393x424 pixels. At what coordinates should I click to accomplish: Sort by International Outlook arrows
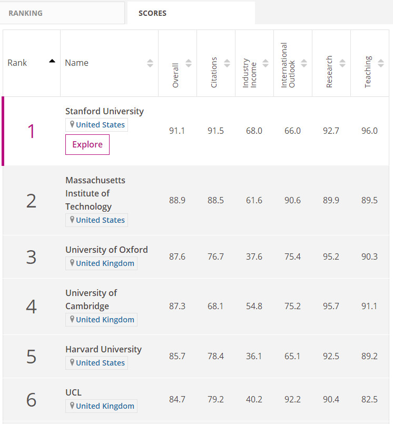[x=304, y=63]
